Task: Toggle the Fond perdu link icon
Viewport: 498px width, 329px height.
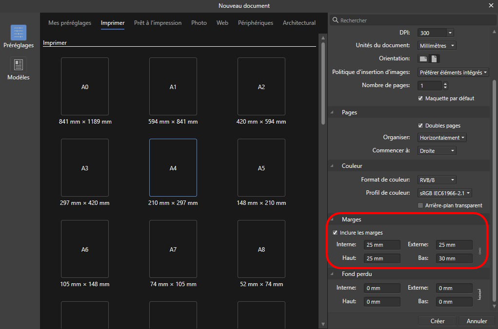Action: 479,294
